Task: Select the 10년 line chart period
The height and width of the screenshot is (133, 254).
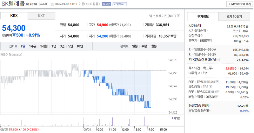Action: pos(80,46)
